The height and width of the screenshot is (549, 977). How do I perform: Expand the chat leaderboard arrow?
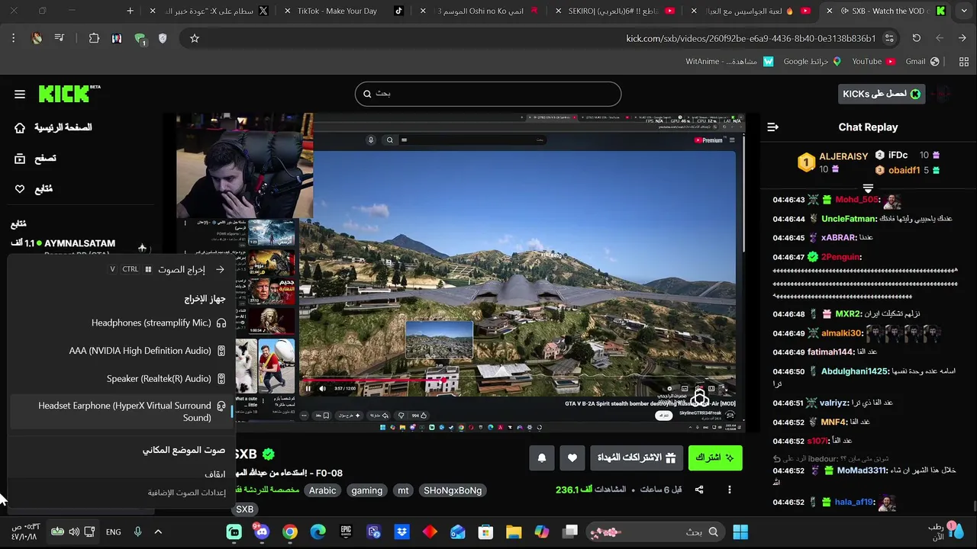[x=868, y=188]
